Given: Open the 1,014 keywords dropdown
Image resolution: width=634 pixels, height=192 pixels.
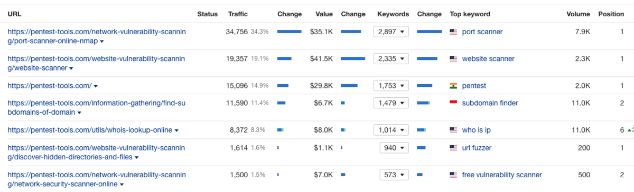Looking at the screenshot, I should [391, 130].
